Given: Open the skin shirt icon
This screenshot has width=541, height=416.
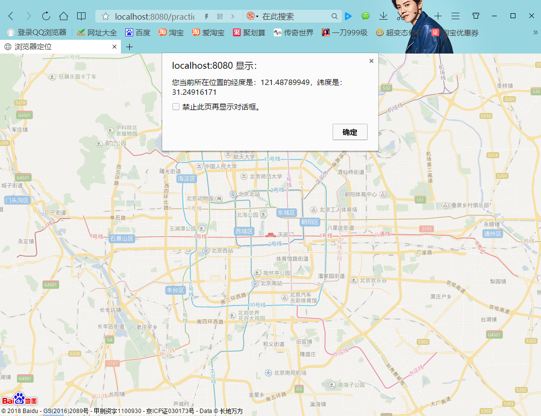Looking at the screenshot, I should [x=476, y=16].
